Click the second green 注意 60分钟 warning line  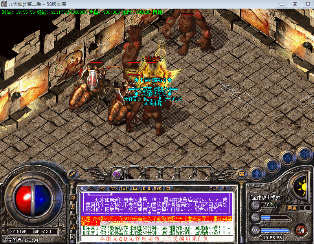coord(156,233)
